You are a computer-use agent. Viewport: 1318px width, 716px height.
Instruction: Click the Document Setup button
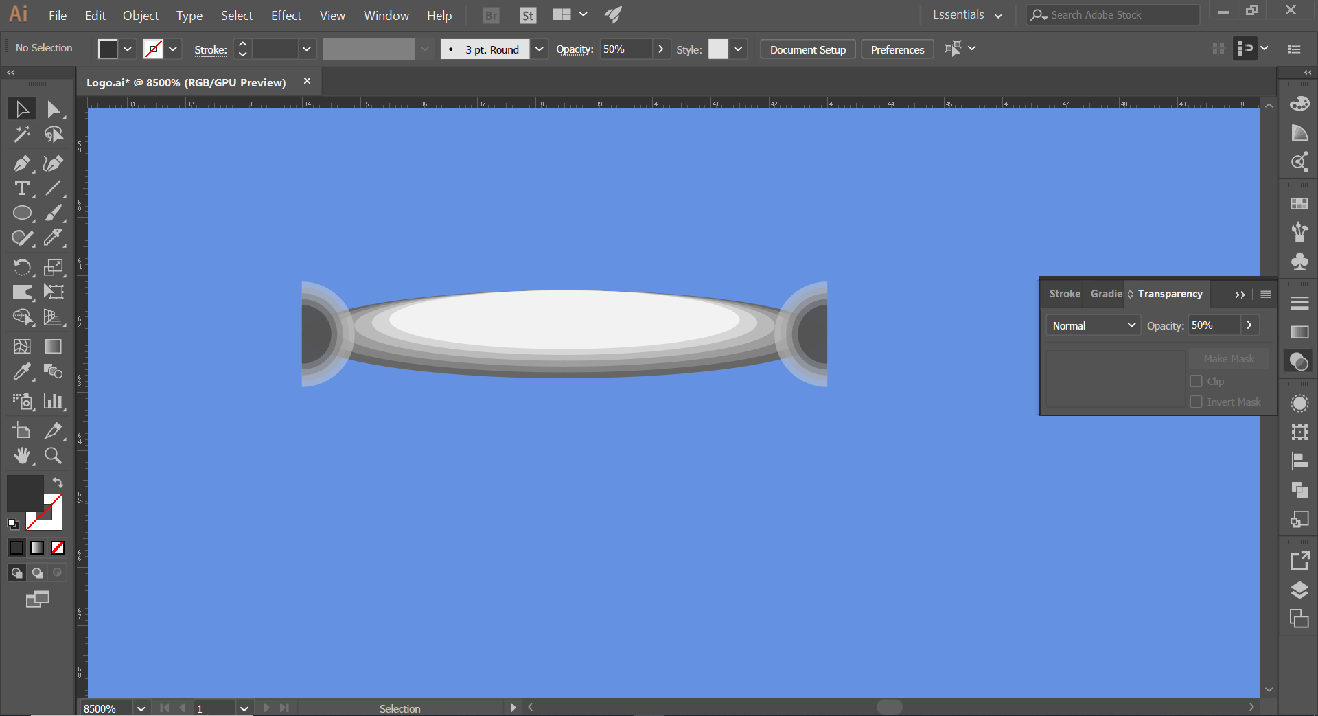click(808, 49)
